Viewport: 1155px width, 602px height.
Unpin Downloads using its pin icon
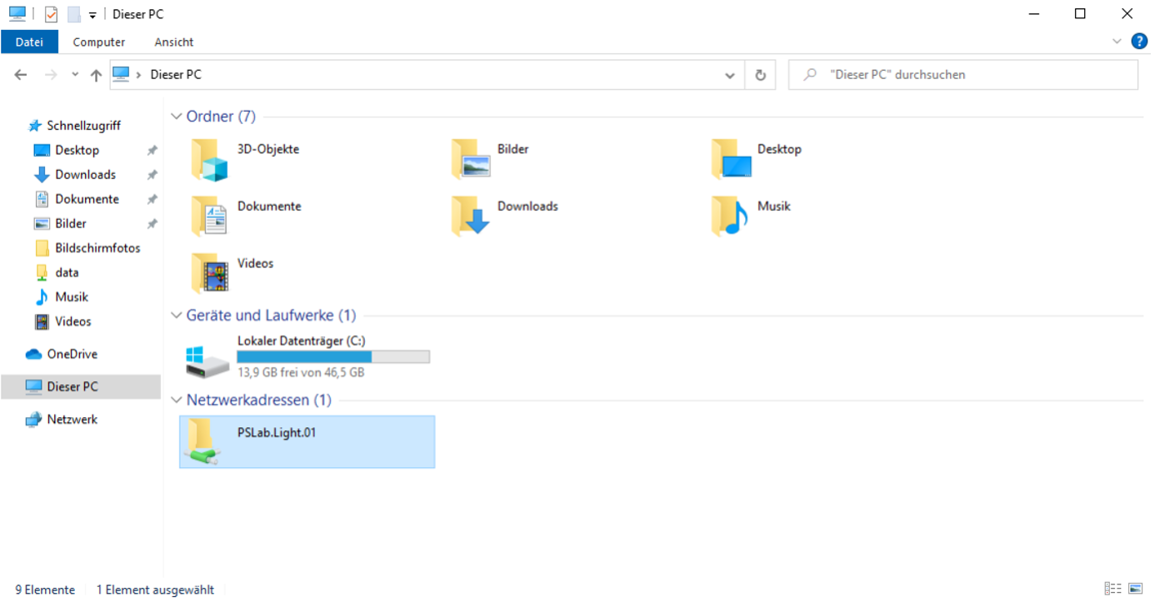152,175
